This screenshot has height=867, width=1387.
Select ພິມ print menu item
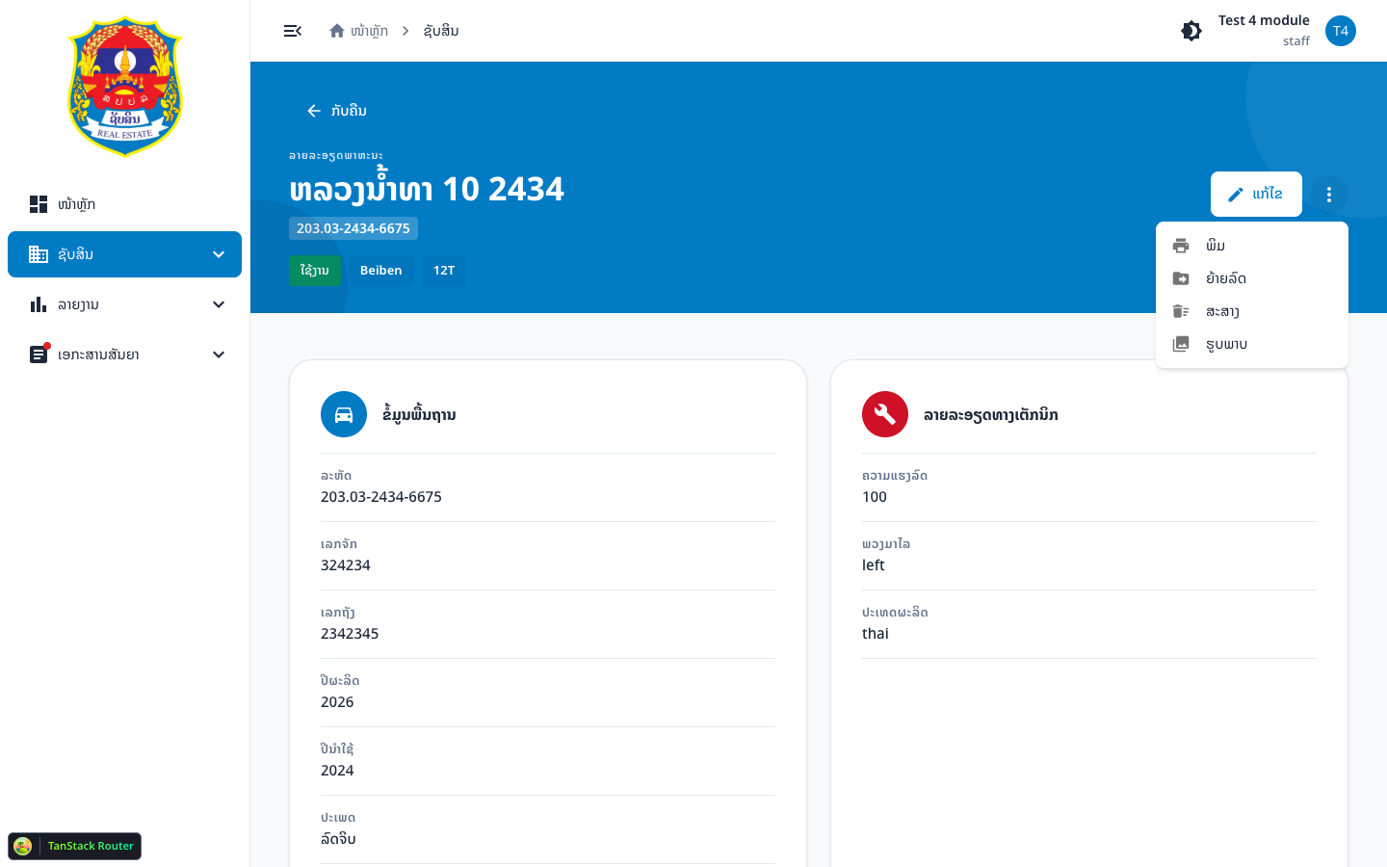(x=1252, y=246)
